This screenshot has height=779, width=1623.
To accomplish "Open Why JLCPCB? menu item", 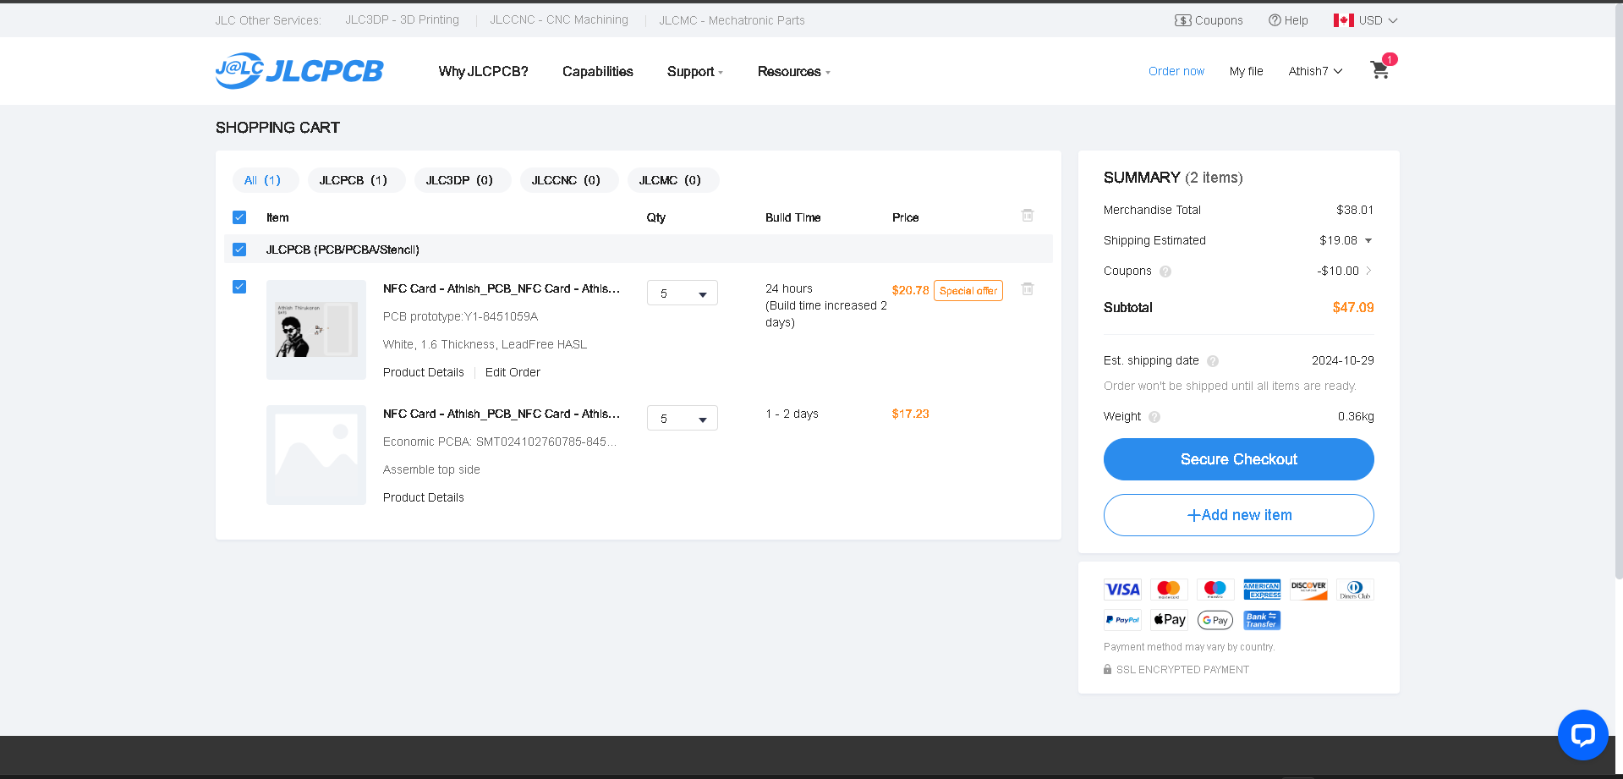I will [x=483, y=72].
